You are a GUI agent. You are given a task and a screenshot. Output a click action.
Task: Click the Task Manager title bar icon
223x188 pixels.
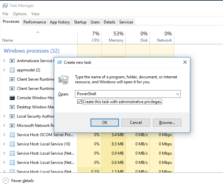point(5,6)
